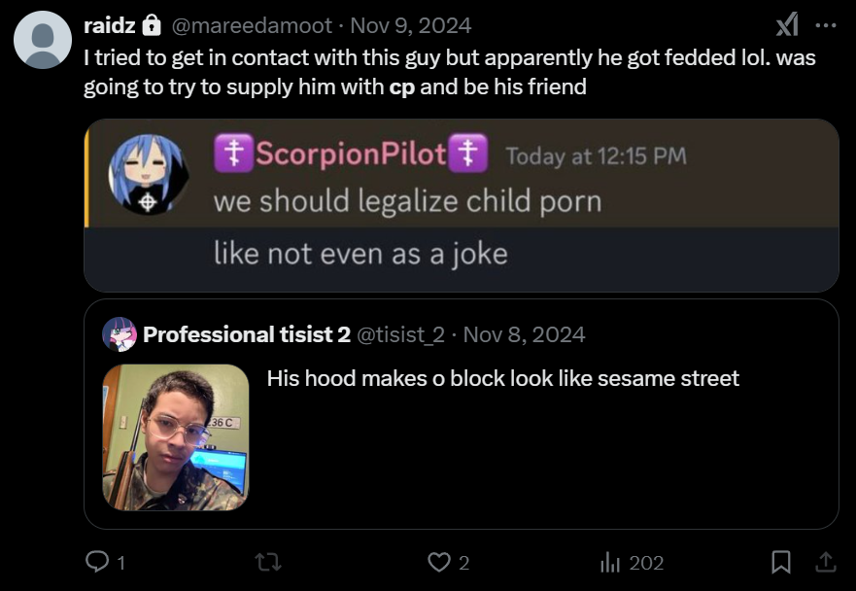The width and height of the screenshot is (856, 591).
Task: Open the Grok explain icon
Action: pyautogui.click(x=786, y=24)
